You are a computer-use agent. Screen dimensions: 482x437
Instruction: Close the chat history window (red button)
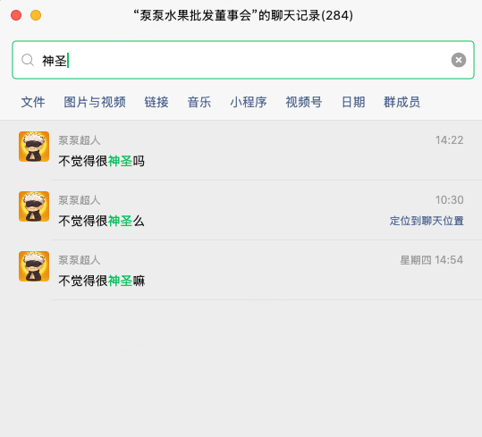16,15
